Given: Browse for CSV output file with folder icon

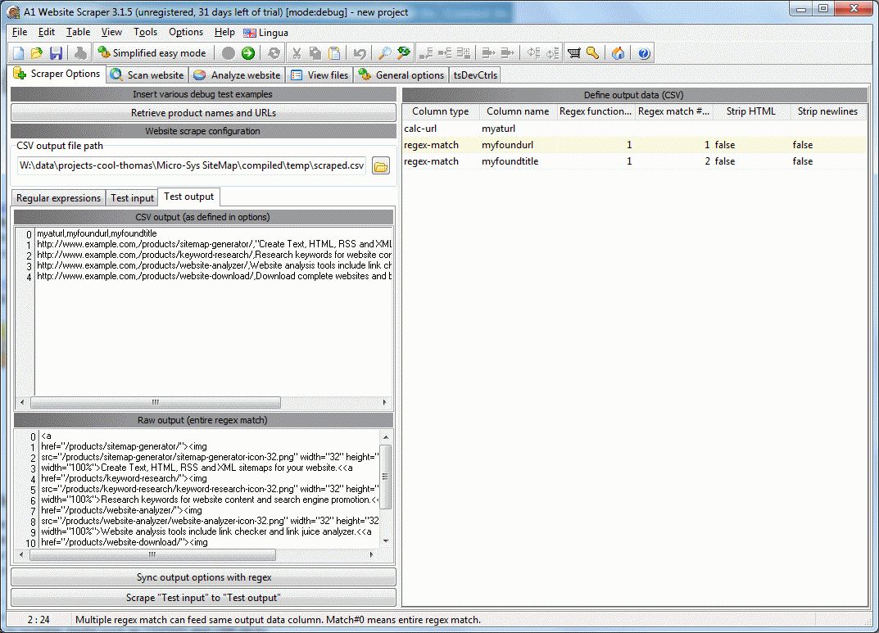Looking at the screenshot, I should pos(381,166).
